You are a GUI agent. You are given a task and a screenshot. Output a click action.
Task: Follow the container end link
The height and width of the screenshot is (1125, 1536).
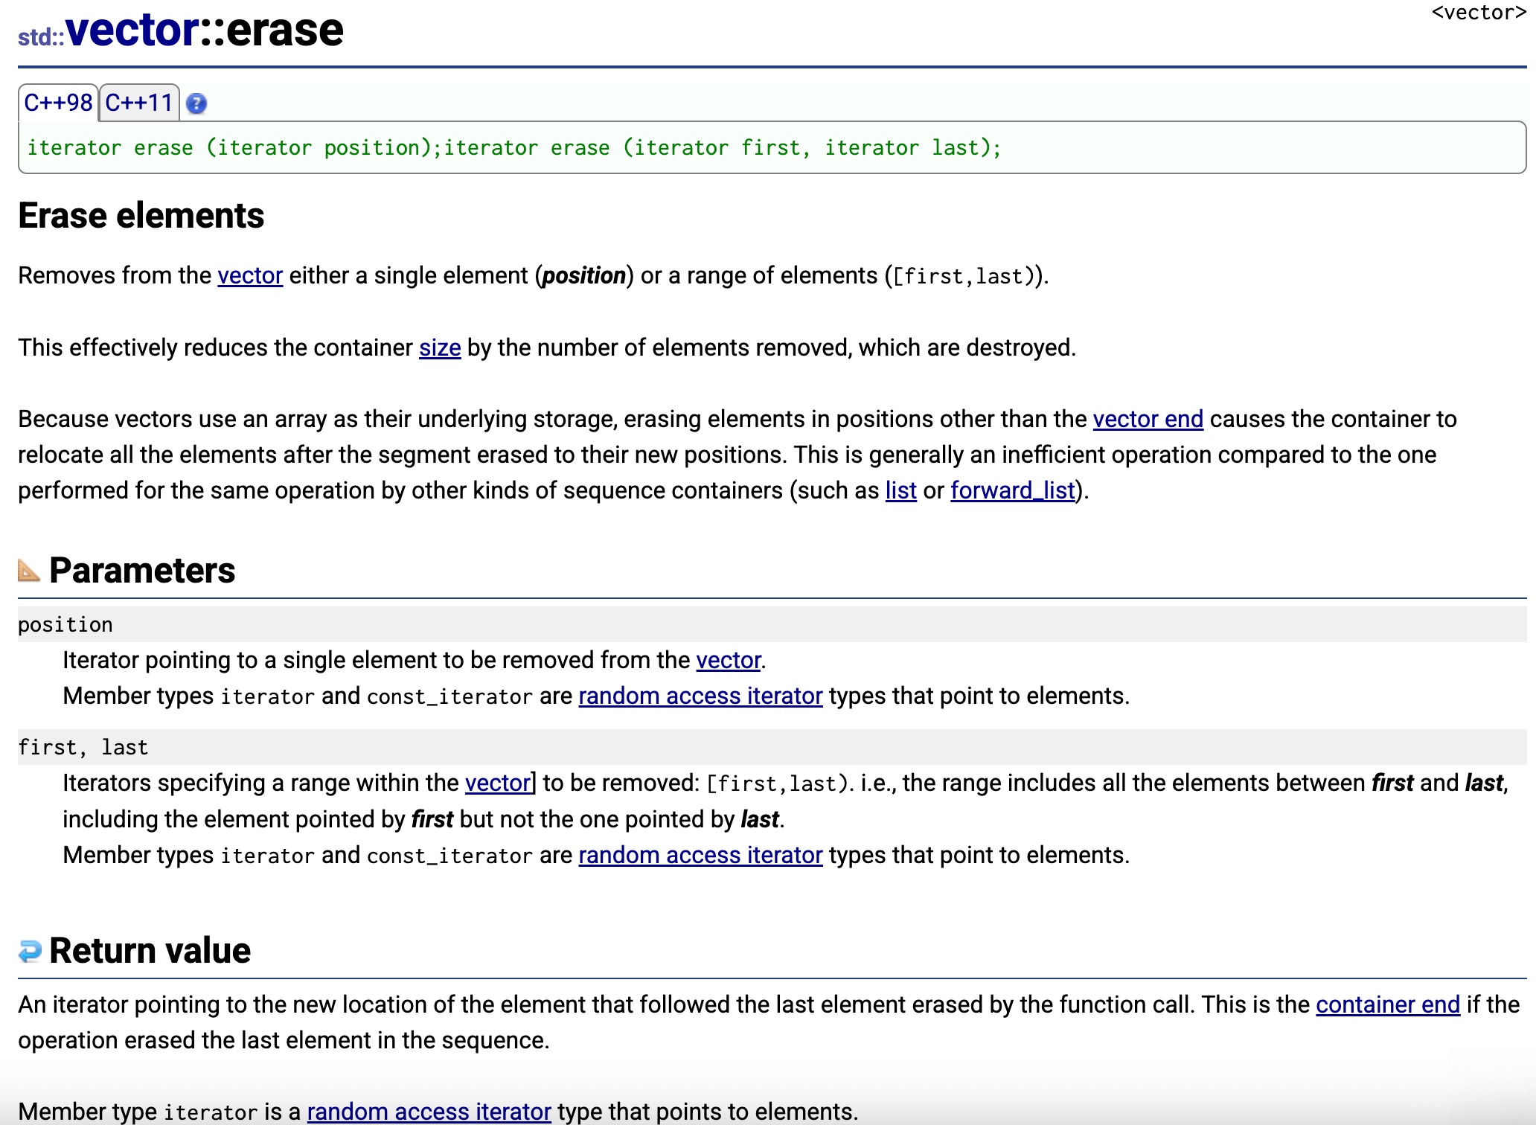tap(1388, 1005)
